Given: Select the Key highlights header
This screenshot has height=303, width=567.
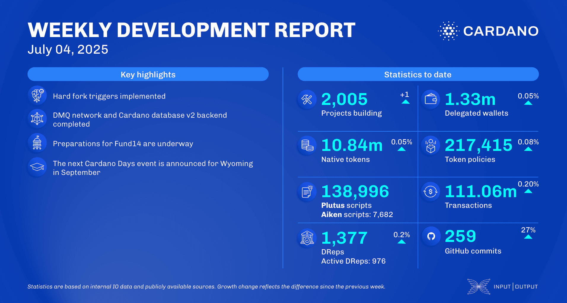Looking at the screenshot, I should click(x=148, y=74).
